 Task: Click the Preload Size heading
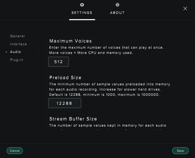(x=65, y=78)
